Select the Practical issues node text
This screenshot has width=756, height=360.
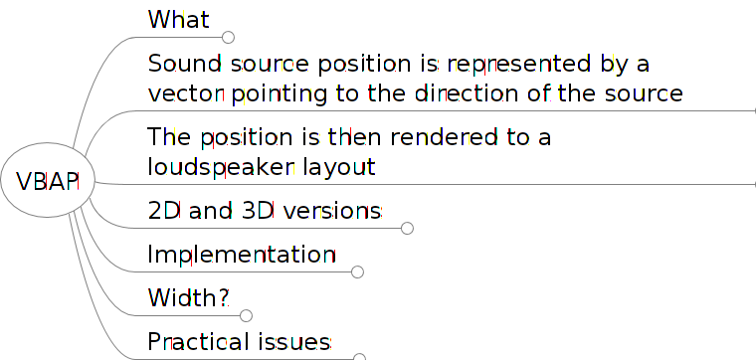[x=239, y=342]
